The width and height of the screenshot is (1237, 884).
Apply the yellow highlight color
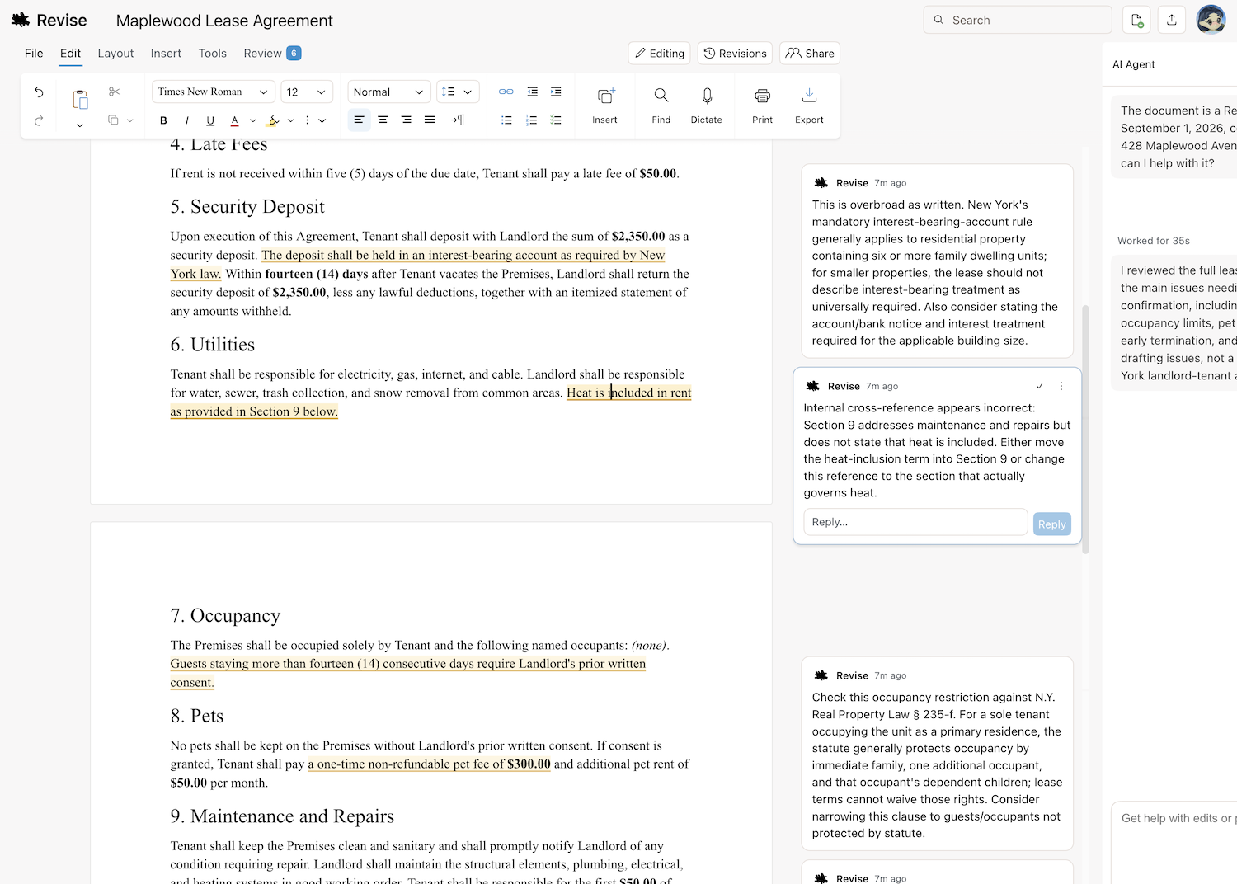pyautogui.click(x=273, y=120)
